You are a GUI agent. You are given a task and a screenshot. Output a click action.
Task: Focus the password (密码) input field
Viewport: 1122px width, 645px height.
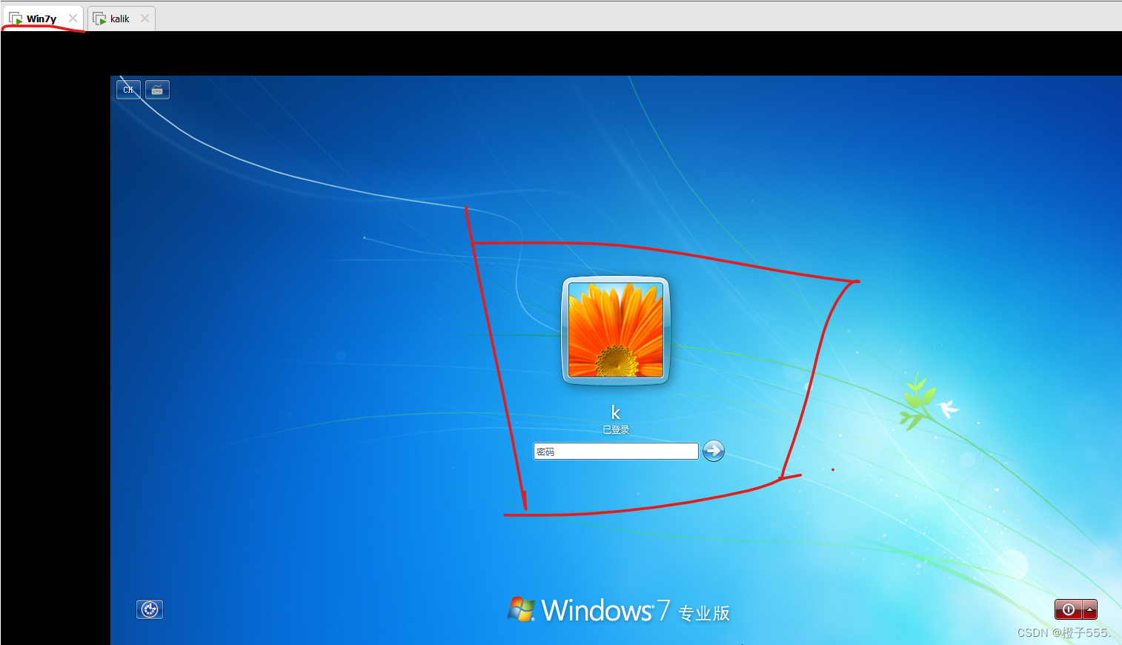pos(616,451)
